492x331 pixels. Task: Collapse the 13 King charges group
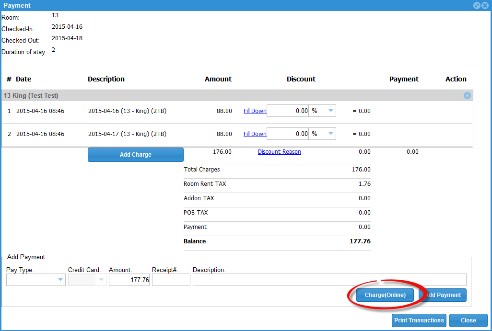coord(467,96)
